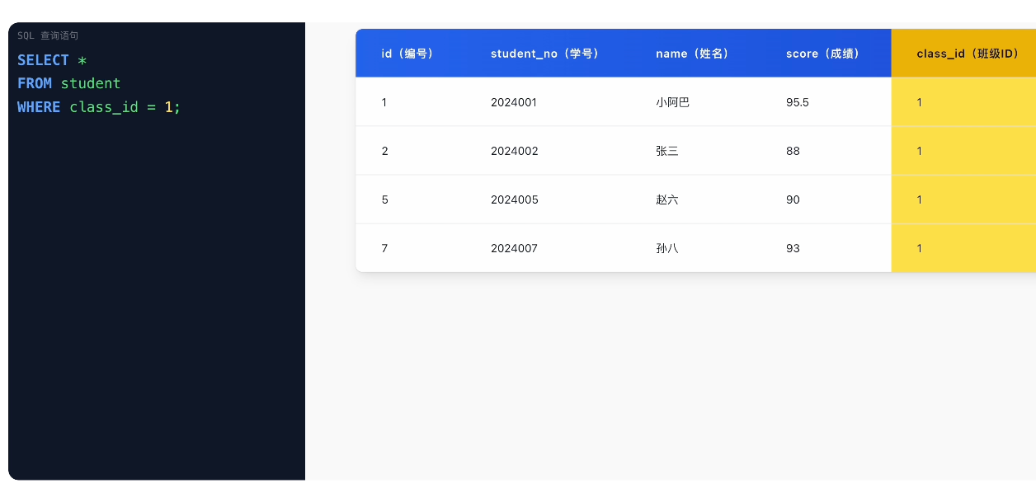The width and height of the screenshot is (1036, 488).
Task: Select the name（姓名）column header
Action: [692, 54]
